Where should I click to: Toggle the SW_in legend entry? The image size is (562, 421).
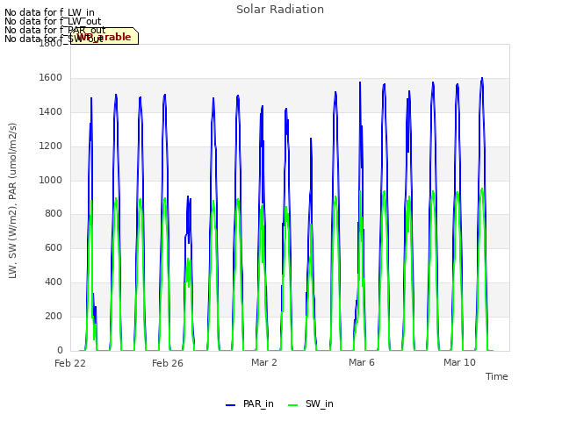tap(310, 403)
